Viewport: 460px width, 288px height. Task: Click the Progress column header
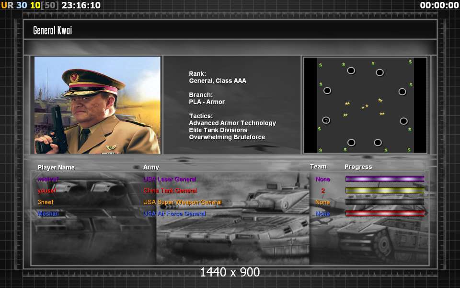(x=358, y=167)
